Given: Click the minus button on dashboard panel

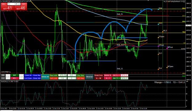Looking at the screenshot, I should click(3, 78).
